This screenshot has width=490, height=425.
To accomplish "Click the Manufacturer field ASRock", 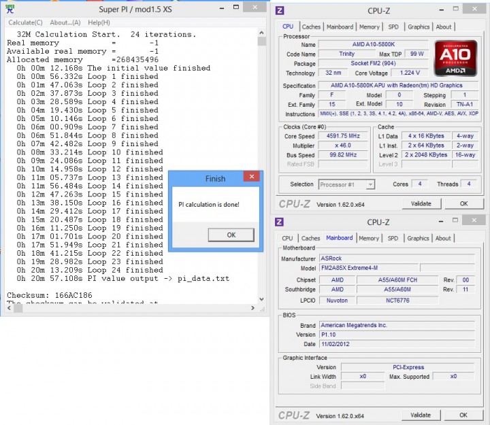I will point(397,258).
